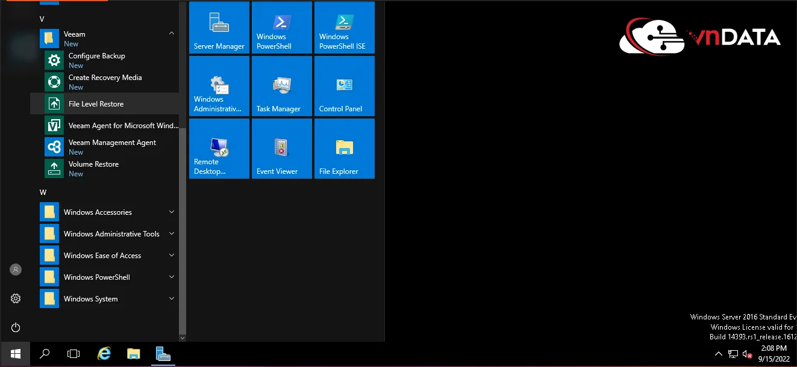Launch Create Recovery Media tool
Image resolution: width=797 pixels, height=367 pixels.
pos(105,82)
